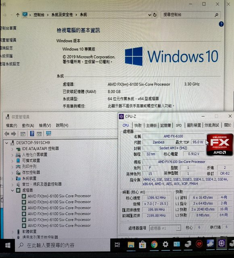Viewport: 234px width, 258px height.
Task: Click the 系統及安全性 breadcrumb link
Action: click(62, 15)
